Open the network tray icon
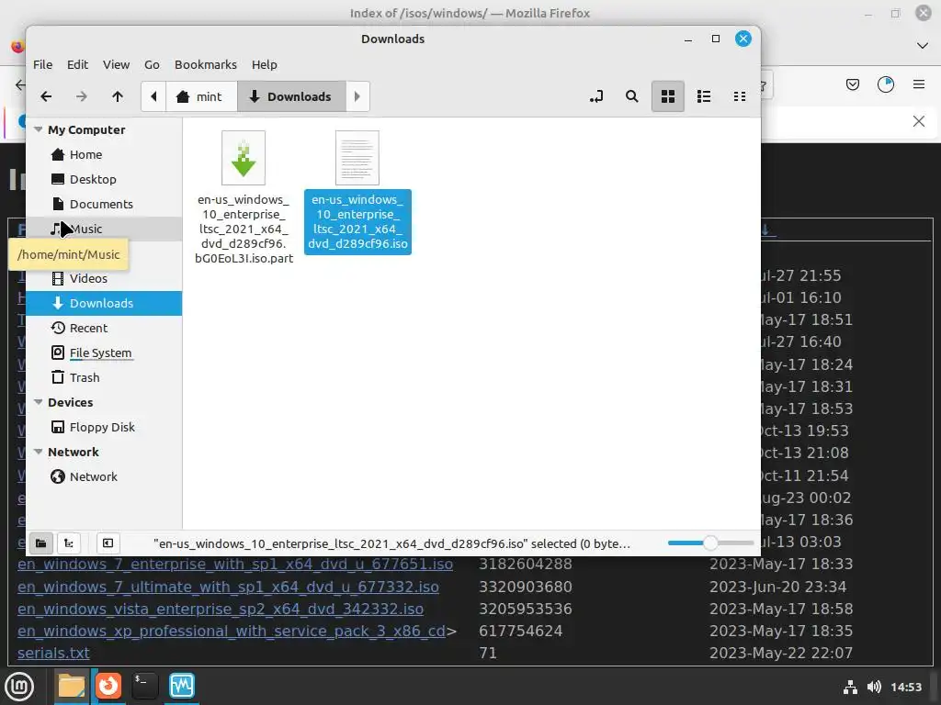Viewport: 941px width, 705px height. (850, 687)
